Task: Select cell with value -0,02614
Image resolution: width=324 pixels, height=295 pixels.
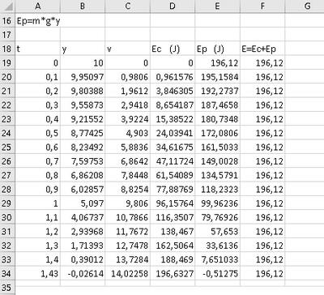Action: click(83, 274)
